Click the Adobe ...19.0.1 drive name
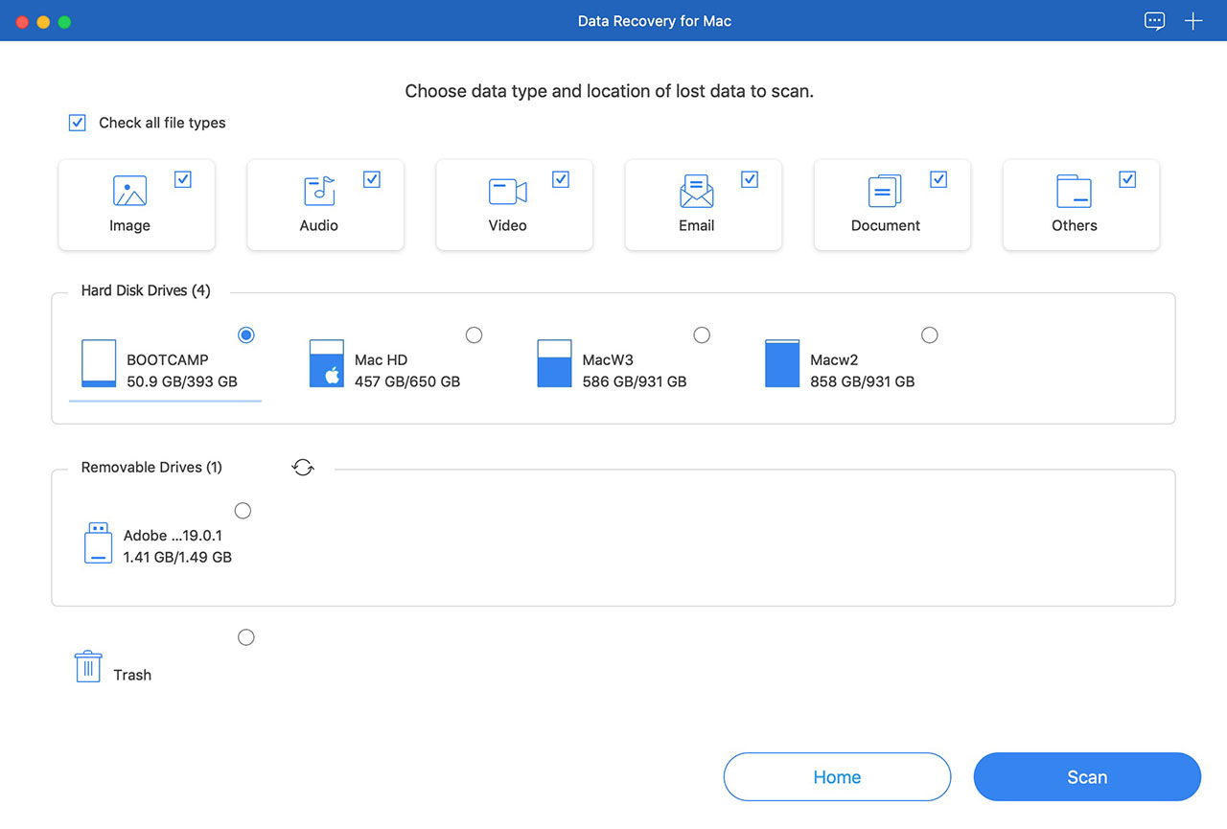1227x829 pixels. click(173, 536)
